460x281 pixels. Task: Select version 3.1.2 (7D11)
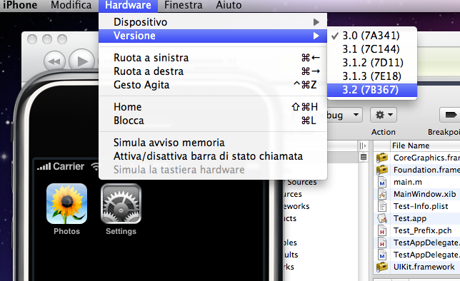click(372, 63)
